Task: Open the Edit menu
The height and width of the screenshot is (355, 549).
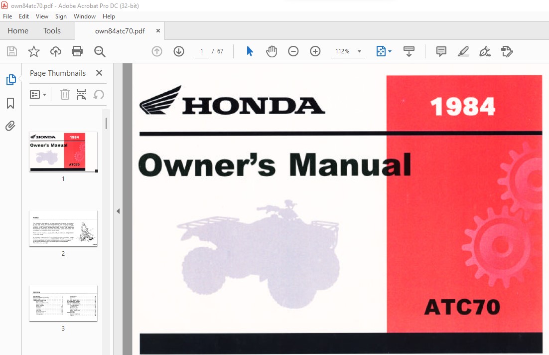Action: pyautogui.click(x=24, y=16)
